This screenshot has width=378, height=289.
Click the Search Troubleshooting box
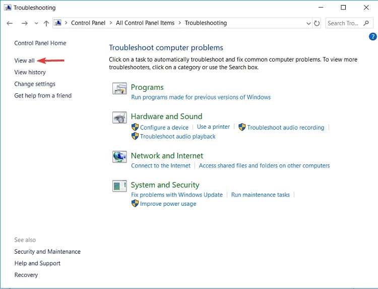[x=349, y=23]
